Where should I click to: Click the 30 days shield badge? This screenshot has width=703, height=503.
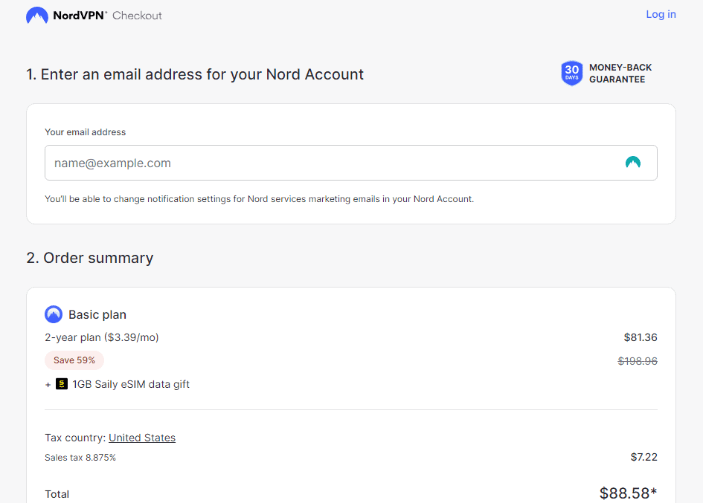571,73
